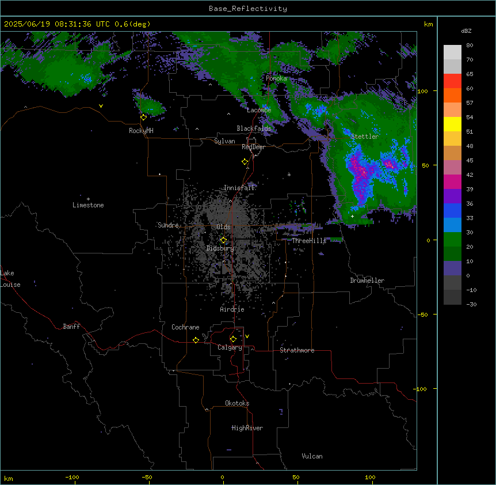Click the Limestone label
The width and height of the screenshot is (496, 485).
(x=88, y=205)
